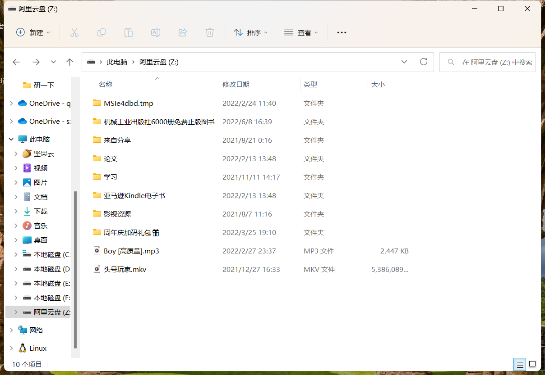
Task: Open the See more three-dots menu
Action: tap(342, 32)
